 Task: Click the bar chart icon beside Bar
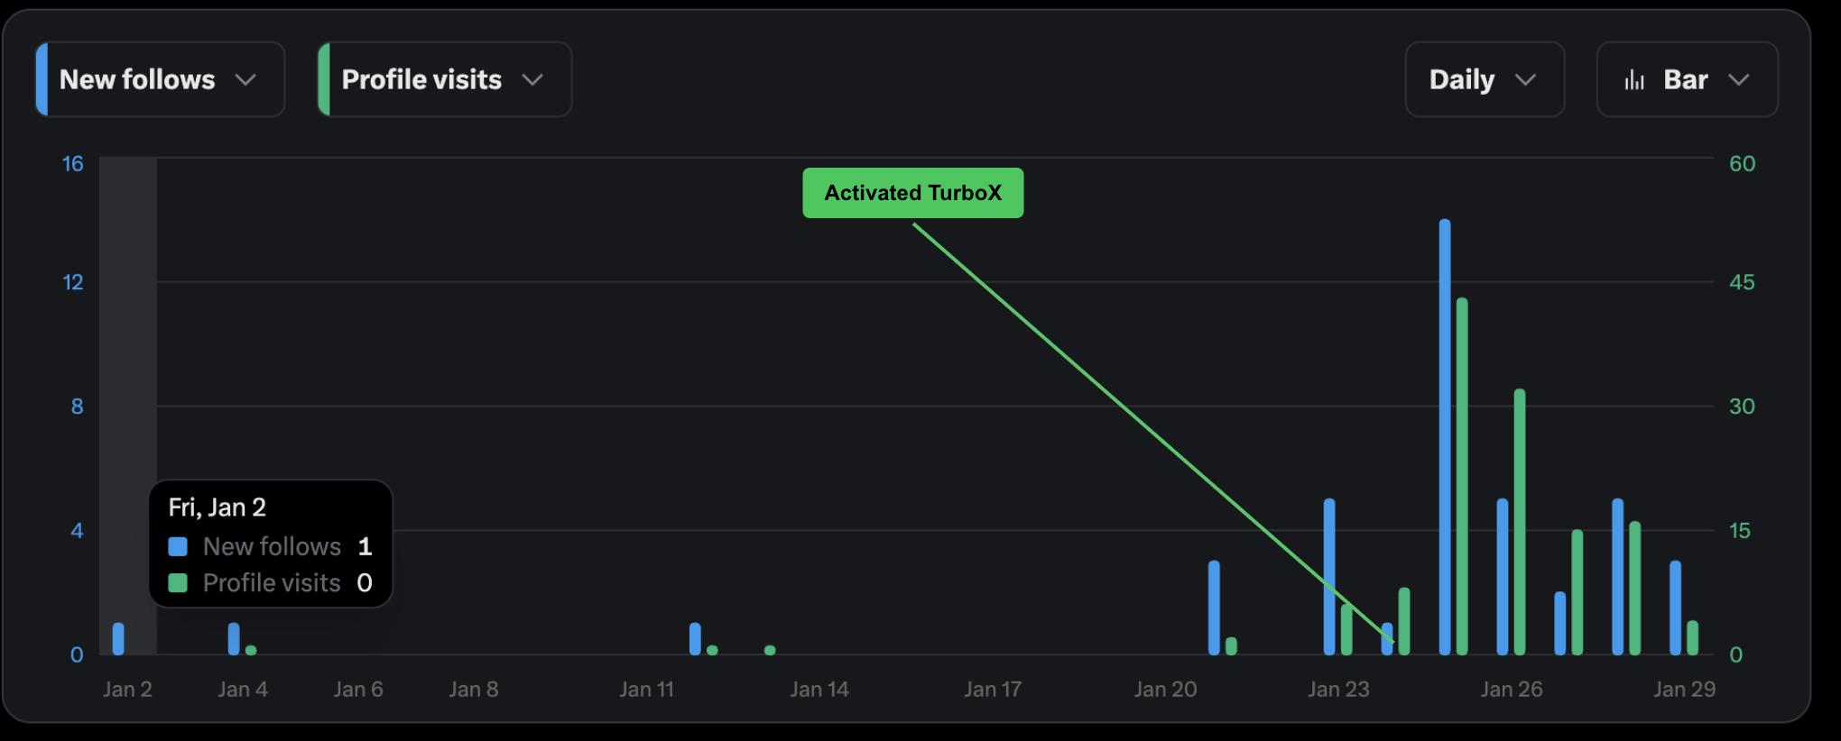tap(1634, 80)
